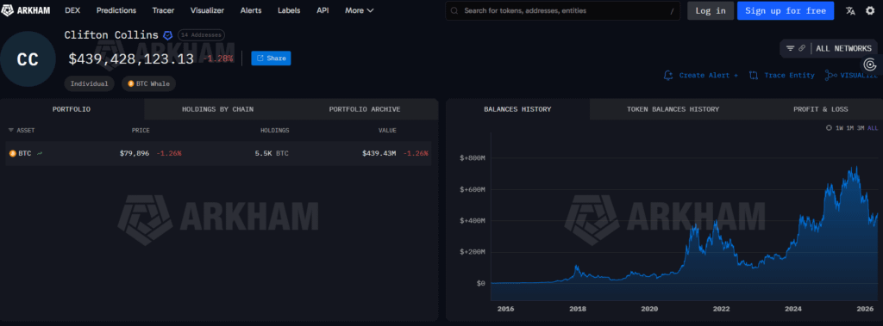This screenshot has height=326, width=883.
Task: Click the Individual tag
Action: (x=89, y=83)
